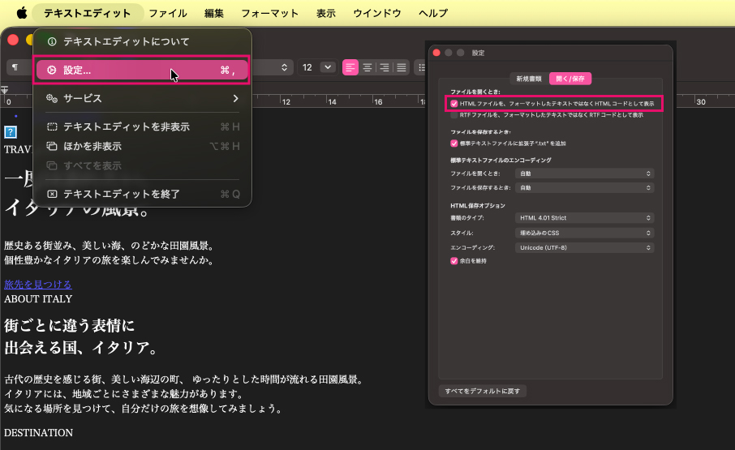
Task: Align text left in toolbar
Action: click(x=350, y=67)
